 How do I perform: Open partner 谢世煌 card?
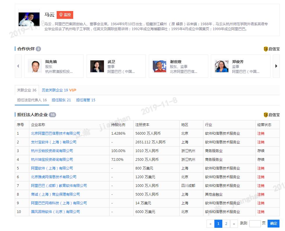click(178, 66)
